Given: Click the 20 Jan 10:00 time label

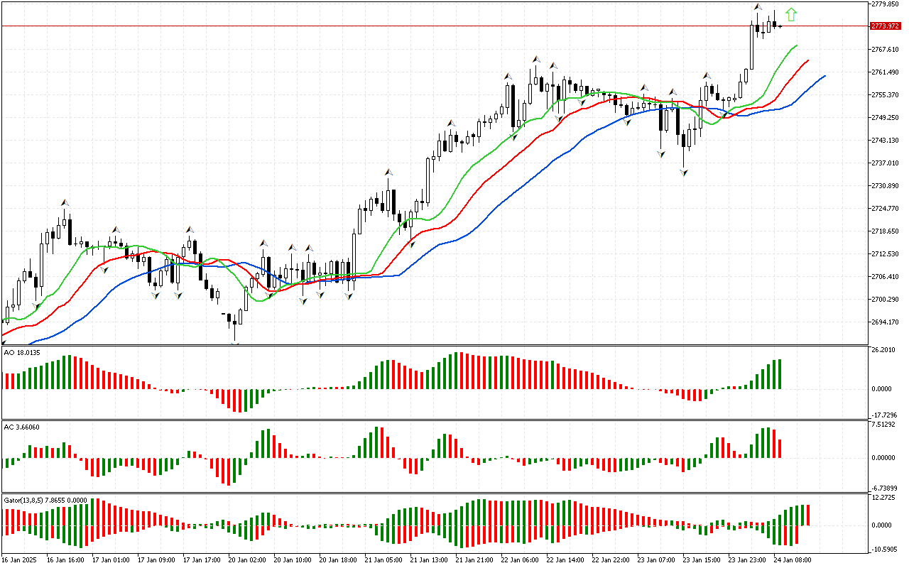Looking at the screenshot, I should (293, 560).
